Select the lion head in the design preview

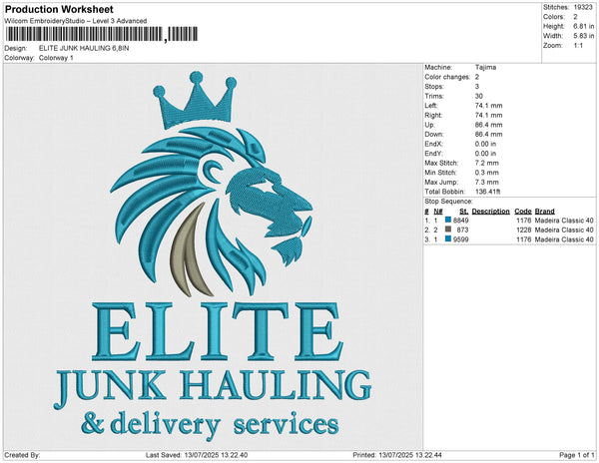(213, 212)
